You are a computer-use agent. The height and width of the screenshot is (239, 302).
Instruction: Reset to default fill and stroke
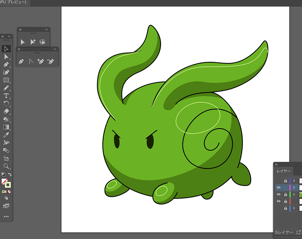pyautogui.click(x=3, y=174)
